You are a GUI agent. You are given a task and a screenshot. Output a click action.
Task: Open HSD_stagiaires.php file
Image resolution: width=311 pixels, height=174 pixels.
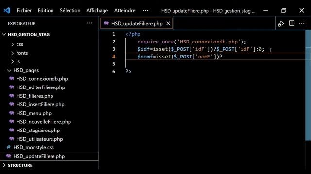[x=49, y=130]
